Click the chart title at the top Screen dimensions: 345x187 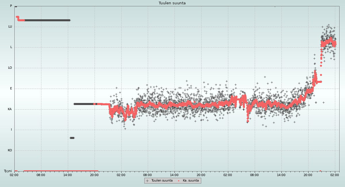pyautogui.click(x=172, y=3)
